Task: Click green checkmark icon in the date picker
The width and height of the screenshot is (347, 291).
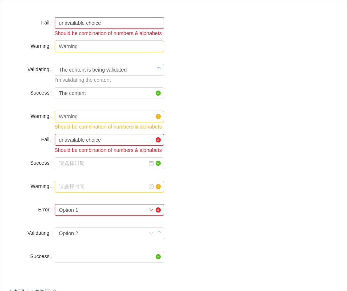Action: [x=158, y=163]
